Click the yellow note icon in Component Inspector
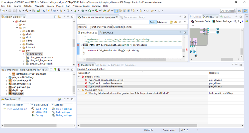The width and height of the screenshot is (249, 133). tap(171, 22)
